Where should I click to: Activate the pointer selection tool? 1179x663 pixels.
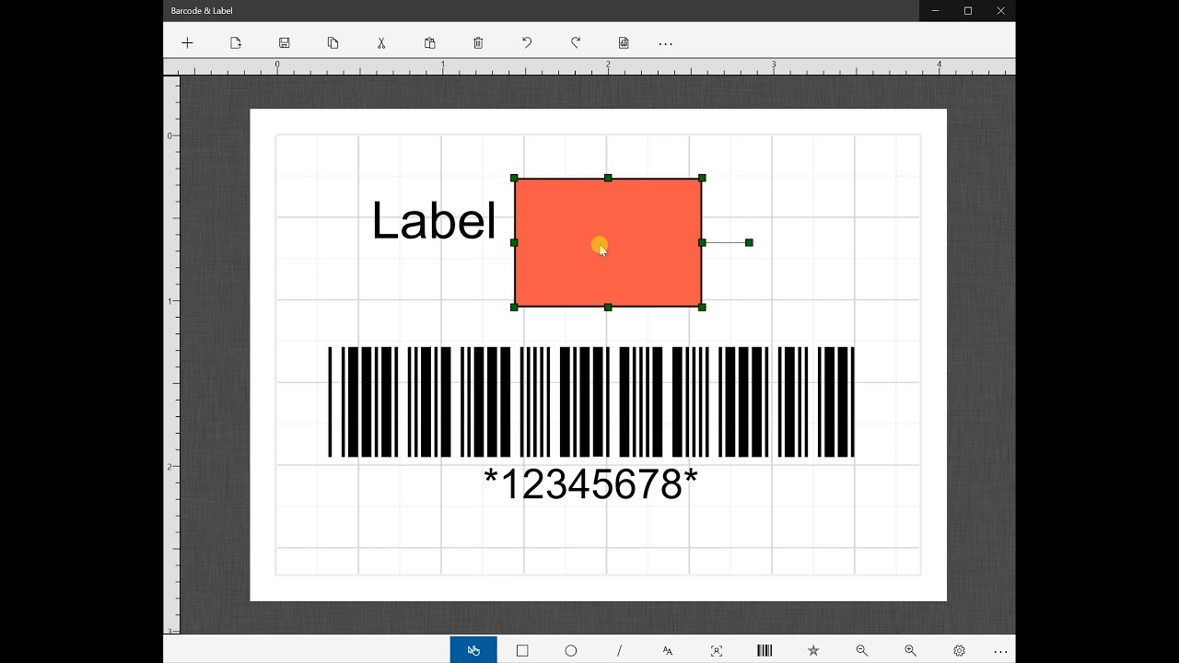click(x=473, y=650)
